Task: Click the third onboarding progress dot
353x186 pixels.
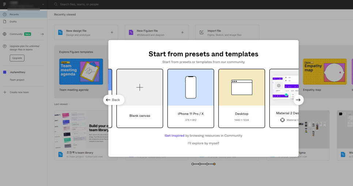Action: click(x=207, y=164)
